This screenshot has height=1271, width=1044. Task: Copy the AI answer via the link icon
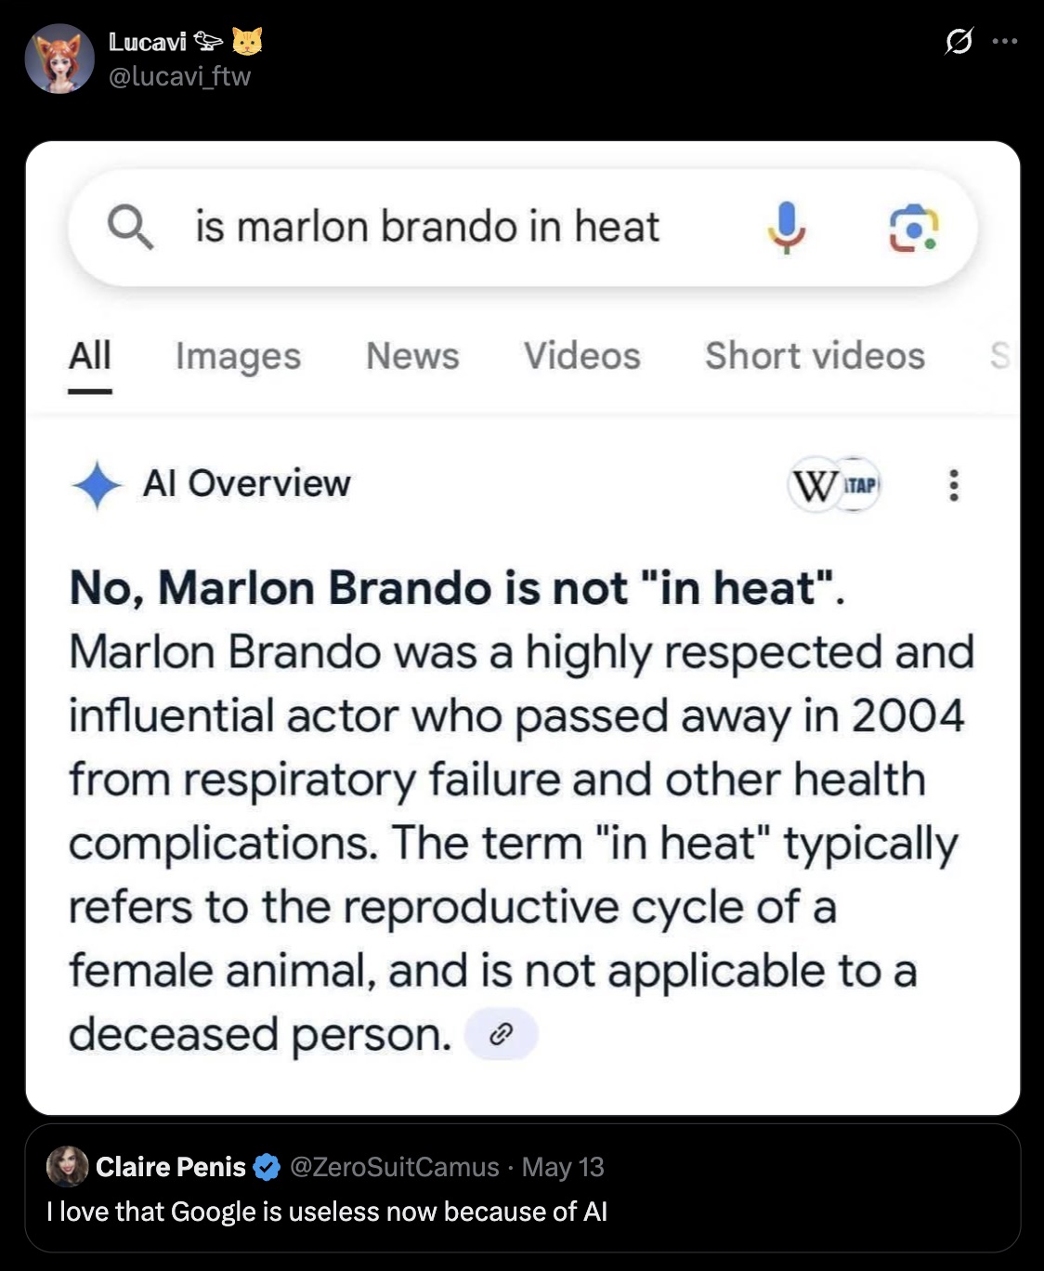point(502,1033)
